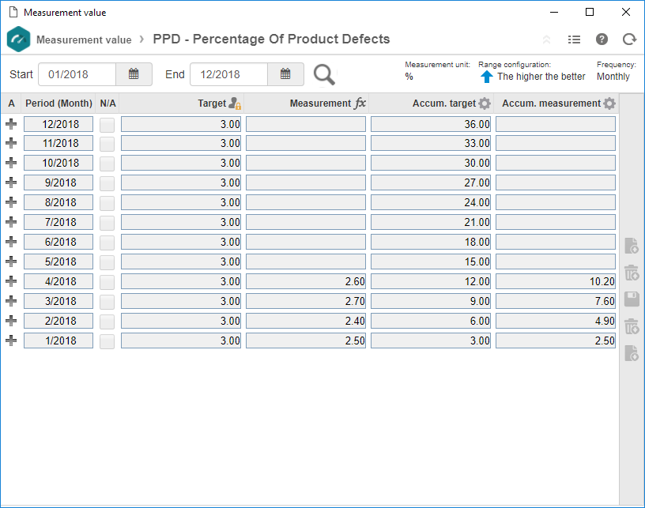The height and width of the screenshot is (508, 645).
Task: Click Measurement column fx formula icon
Action: coord(360,103)
